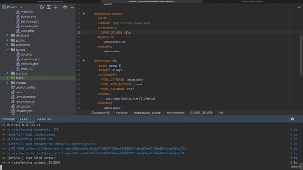Hide the Terminal panel with minimize icon
This screenshot has width=303, height=170.
tap(299, 119)
